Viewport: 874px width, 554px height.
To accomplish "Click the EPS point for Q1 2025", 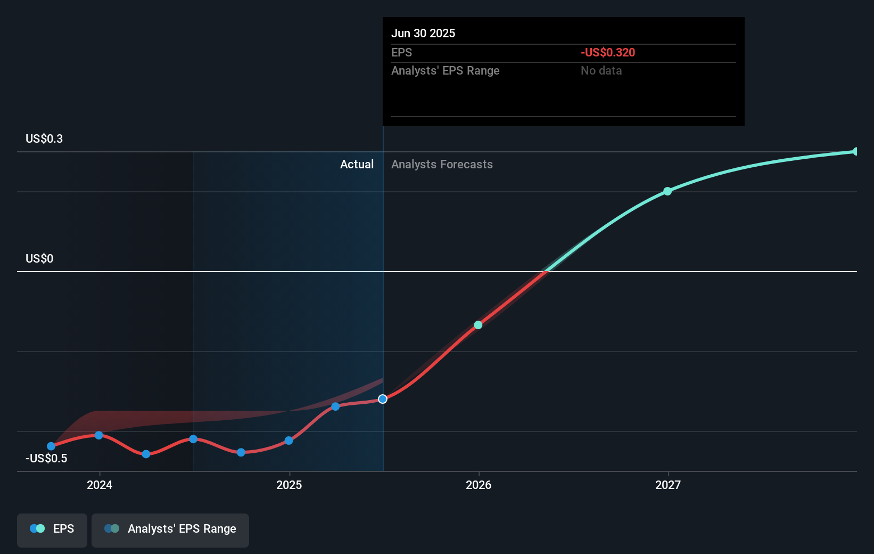I will (335, 406).
